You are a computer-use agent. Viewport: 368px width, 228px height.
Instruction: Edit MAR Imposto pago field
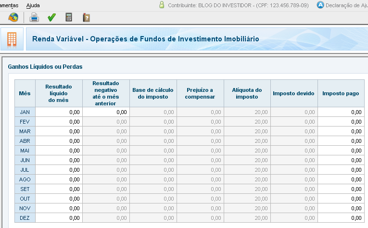[341, 131]
